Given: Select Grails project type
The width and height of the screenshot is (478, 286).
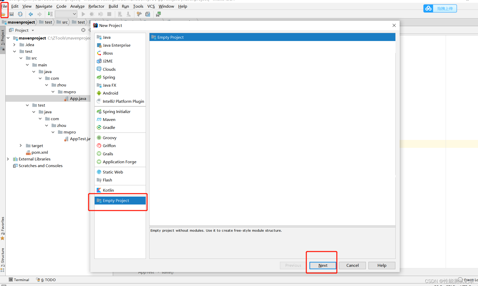Looking at the screenshot, I should (x=120, y=154).
